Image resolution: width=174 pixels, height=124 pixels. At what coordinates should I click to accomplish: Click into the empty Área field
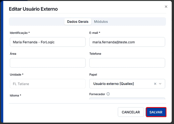pyautogui.click(x=48, y=63)
